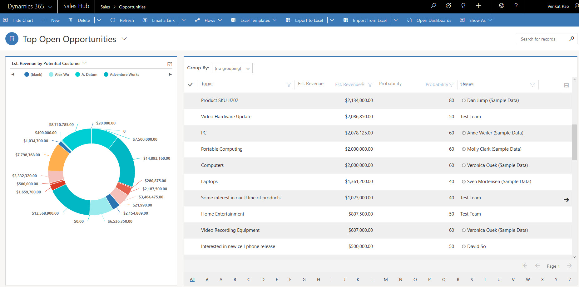
Task: Toggle the select-all checkmark in grid header
Action: pyautogui.click(x=190, y=85)
